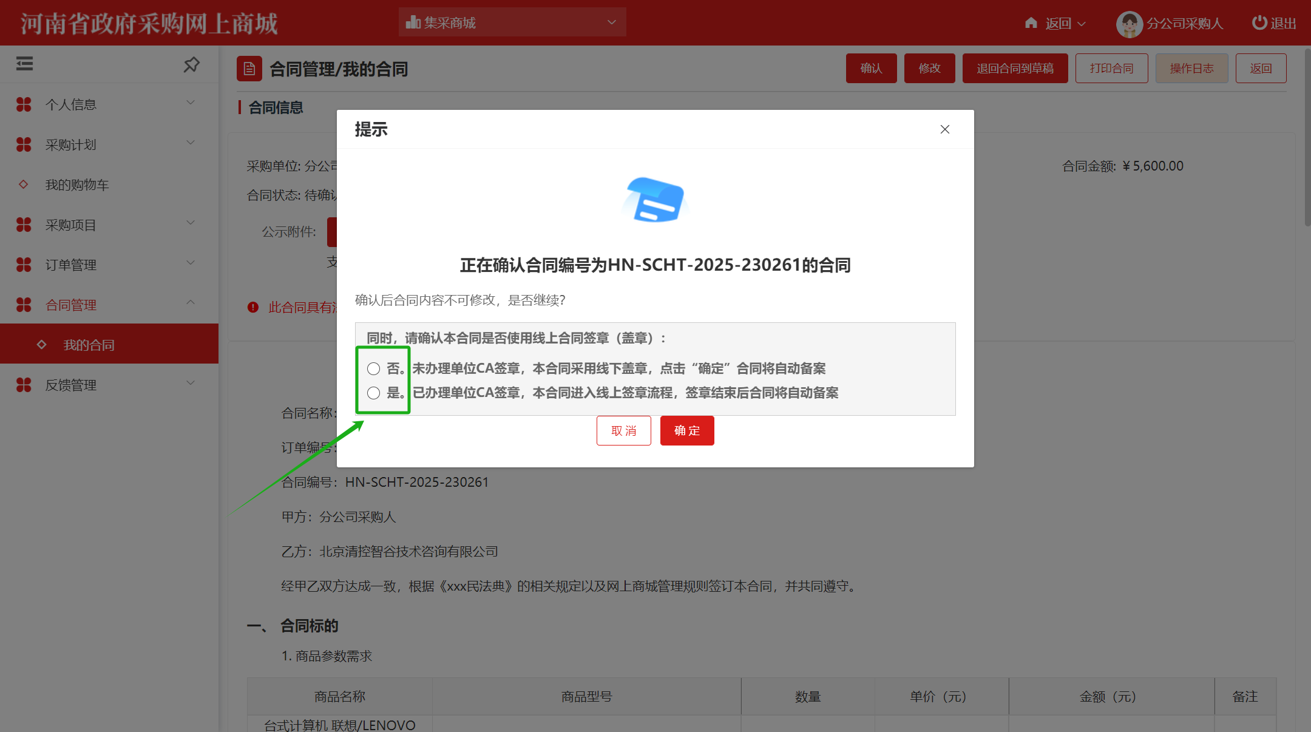Viewport: 1311px width, 732px height.
Task: Open the 集采商城 dropdown selector
Action: [x=512, y=22]
